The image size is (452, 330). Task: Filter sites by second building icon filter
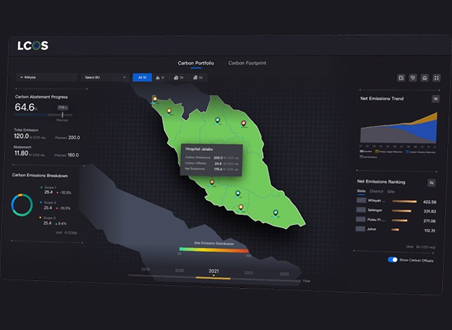198,78
